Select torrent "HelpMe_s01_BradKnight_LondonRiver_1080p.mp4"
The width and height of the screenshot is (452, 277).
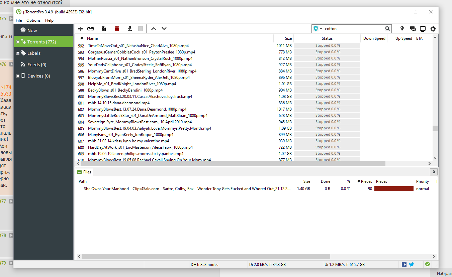pos(132,84)
